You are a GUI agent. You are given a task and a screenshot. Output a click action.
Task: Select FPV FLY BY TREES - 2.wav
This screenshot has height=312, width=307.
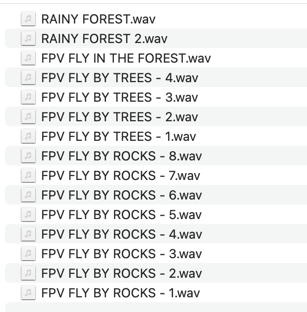[x=119, y=117]
